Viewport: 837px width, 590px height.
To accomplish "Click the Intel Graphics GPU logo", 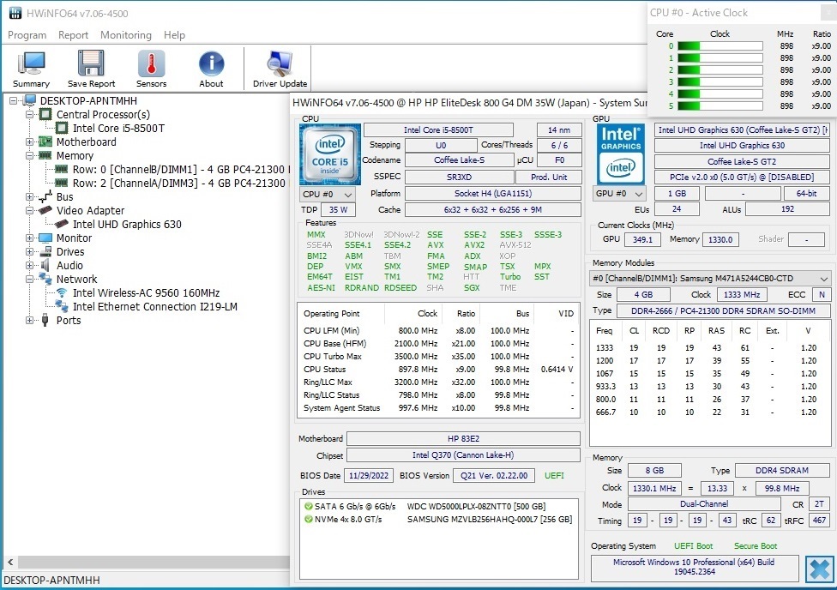I will (x=621, y=155).
